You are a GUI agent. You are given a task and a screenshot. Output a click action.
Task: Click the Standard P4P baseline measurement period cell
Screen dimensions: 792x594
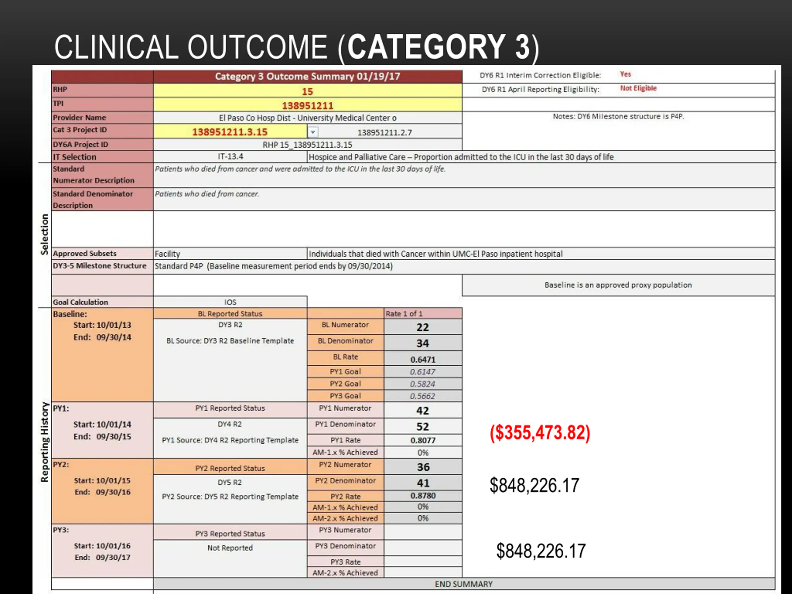(464, 266)
